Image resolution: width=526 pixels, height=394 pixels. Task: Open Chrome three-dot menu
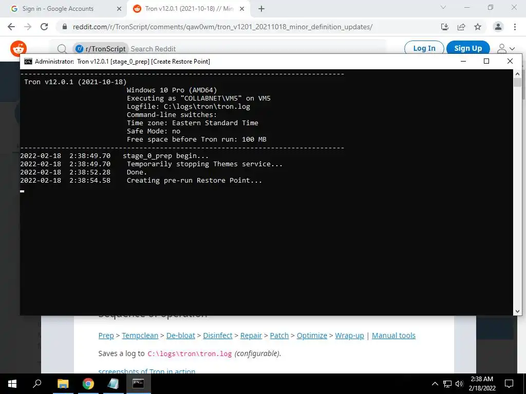[515, 27]
